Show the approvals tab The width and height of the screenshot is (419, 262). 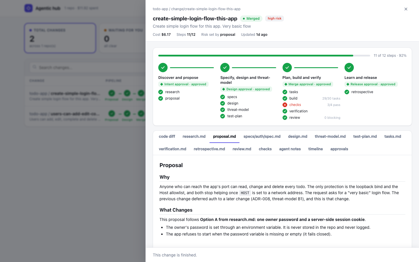pos(339,149)
